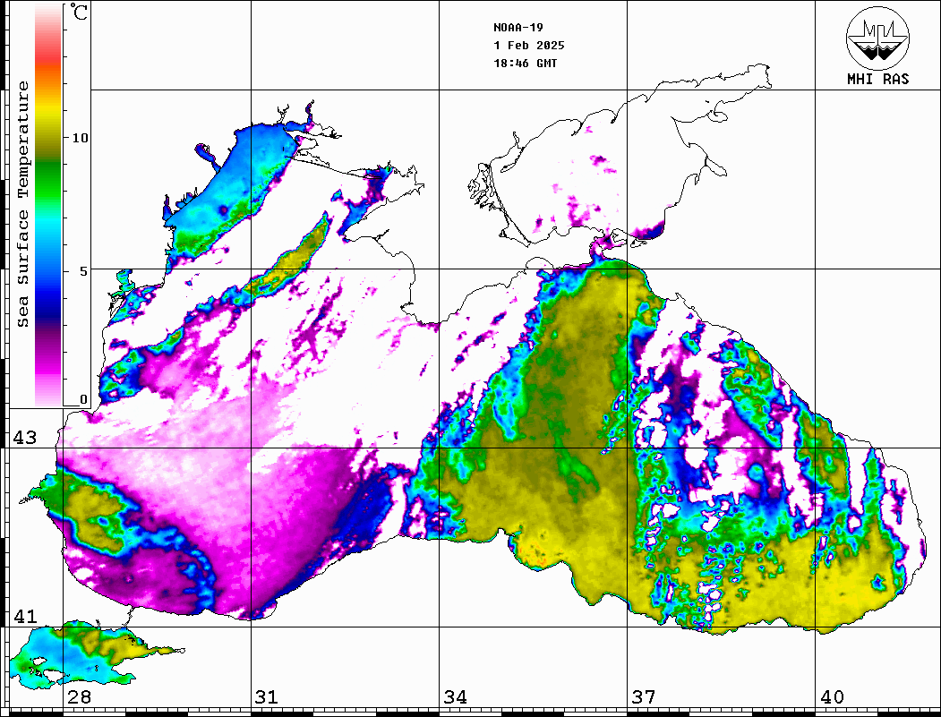Click the MHI RAS logo emblem
Viewport: 941px width, 717px height.
pos(878,38)
